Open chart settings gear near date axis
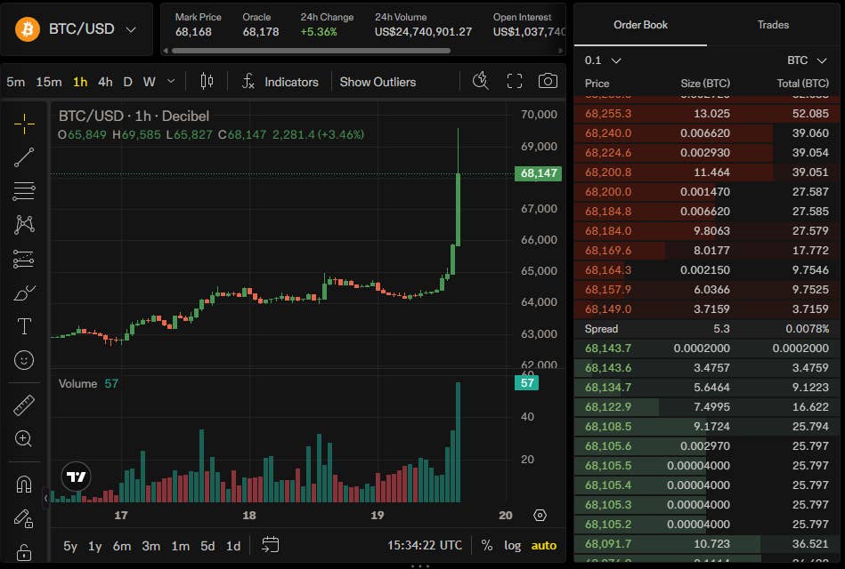 540,515
